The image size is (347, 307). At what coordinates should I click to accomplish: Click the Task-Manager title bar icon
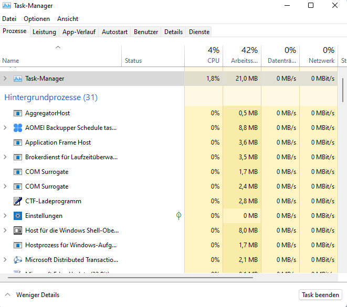tap(7, 6)
